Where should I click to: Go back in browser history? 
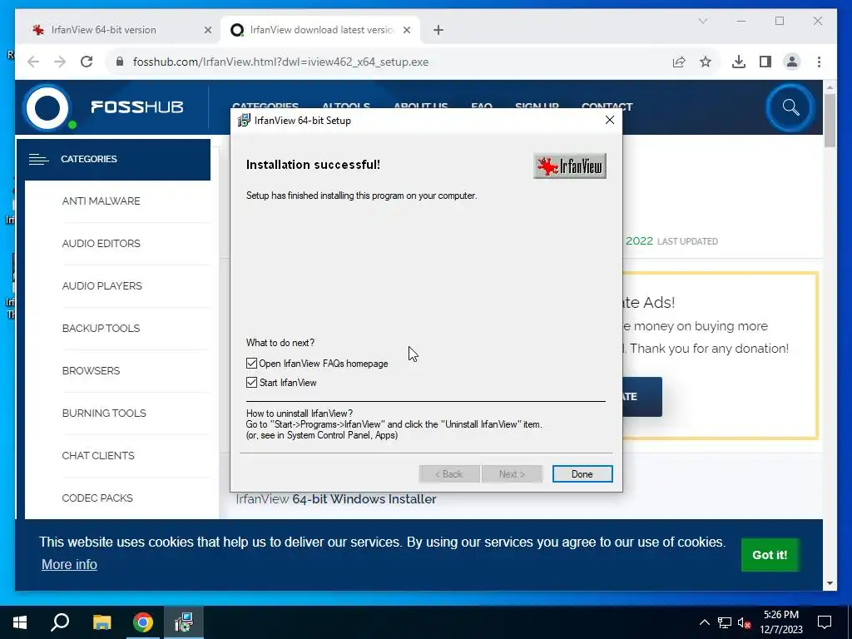pyautogui.click(x=33, y=62)
